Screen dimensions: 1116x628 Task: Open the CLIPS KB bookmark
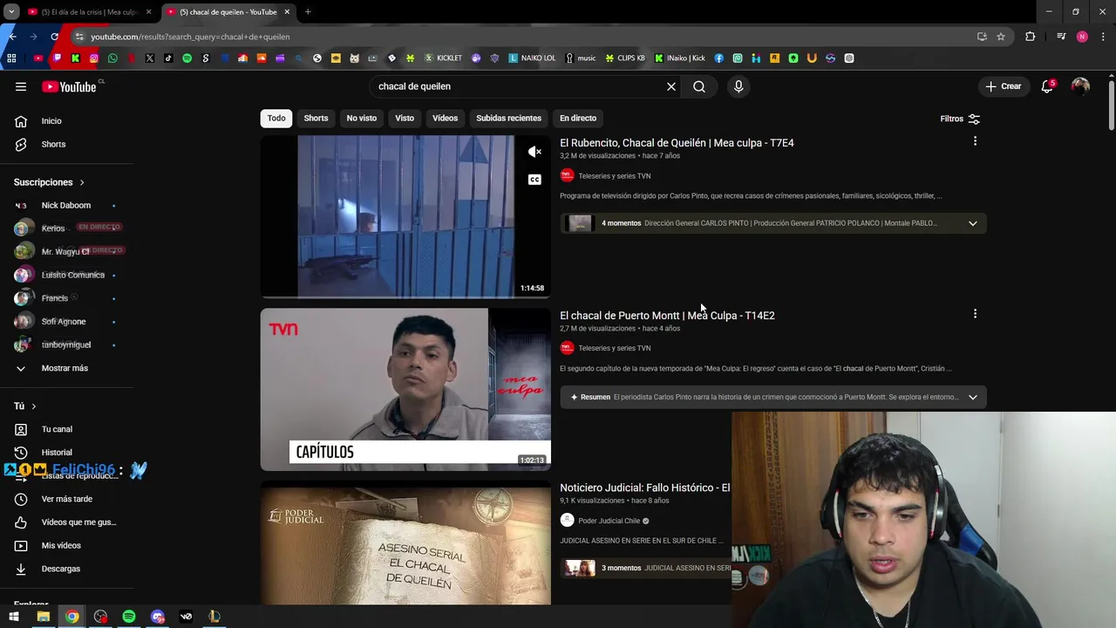[x=625, y=58]
